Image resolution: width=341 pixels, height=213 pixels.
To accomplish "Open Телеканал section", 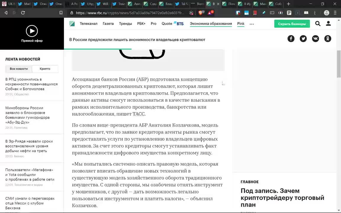I will pyautogui.click(x=89, y=23).
